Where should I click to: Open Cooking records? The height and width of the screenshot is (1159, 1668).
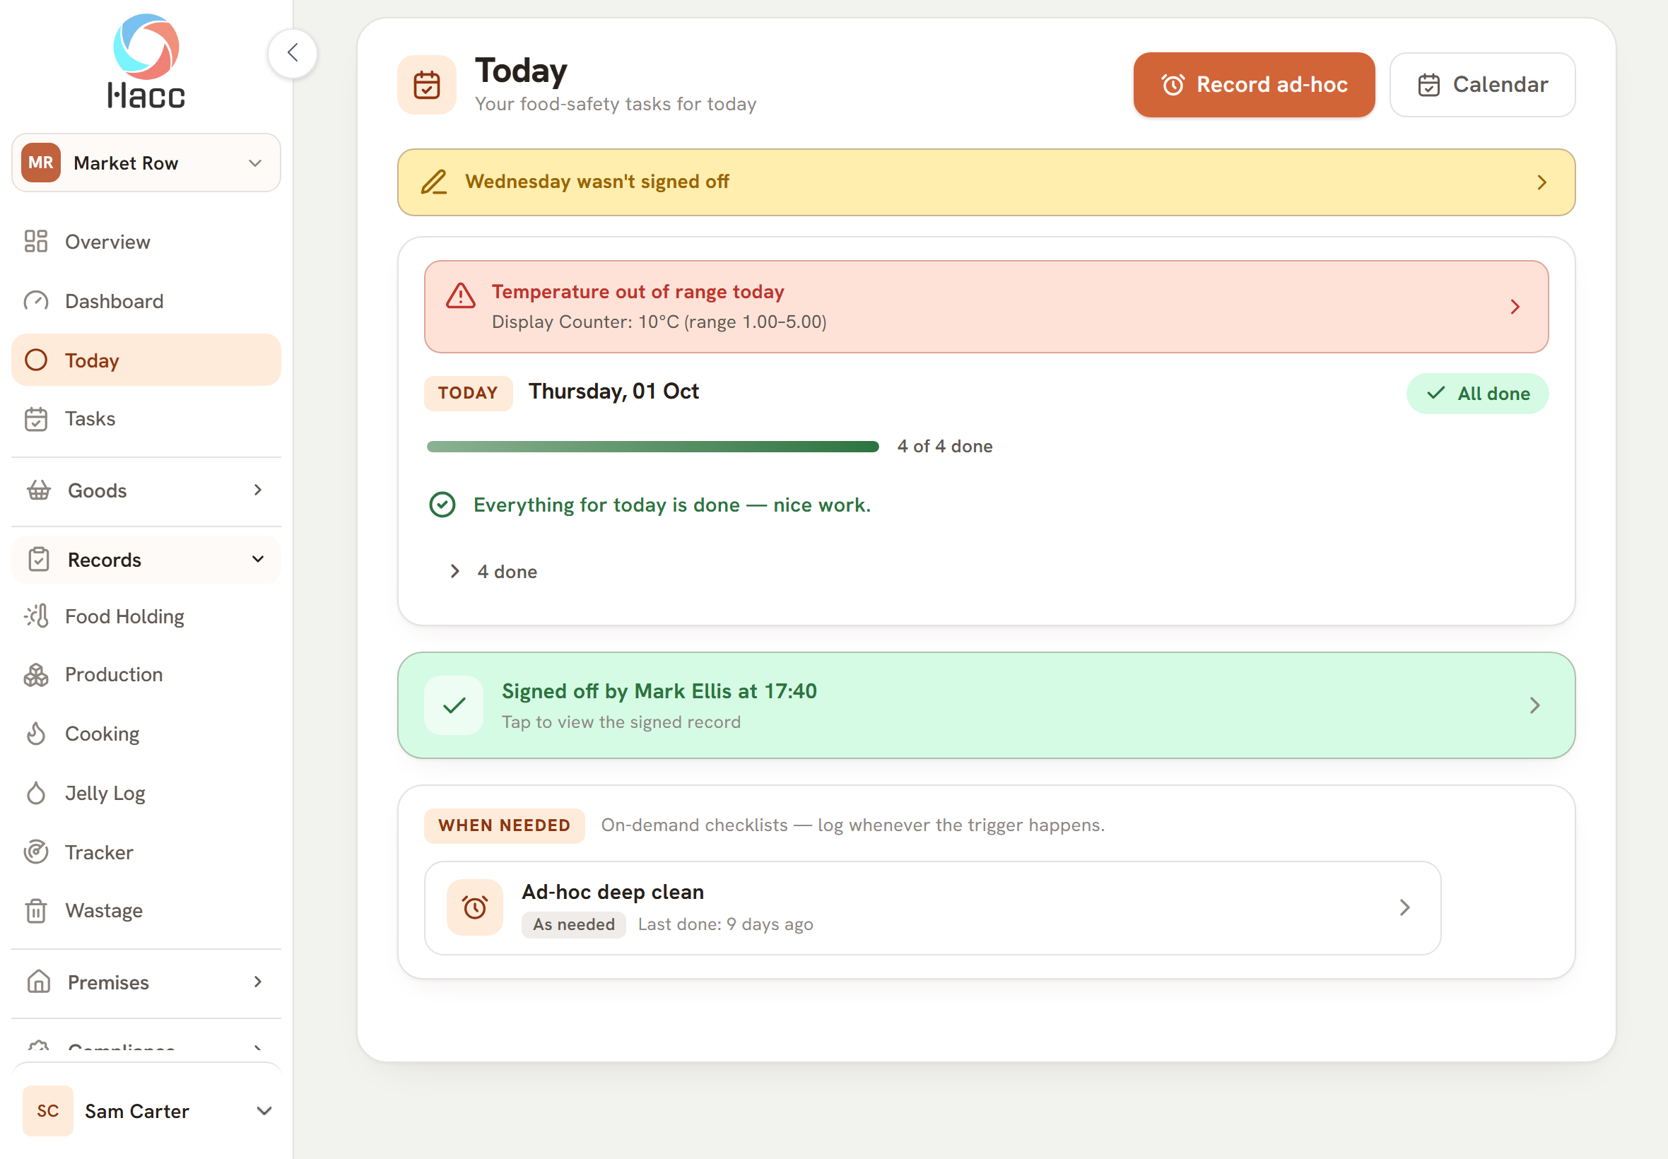(146, 734)
